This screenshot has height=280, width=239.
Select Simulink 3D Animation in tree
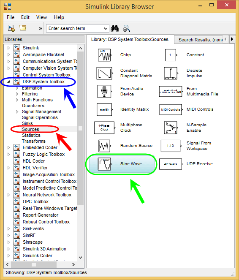(44, 249)
